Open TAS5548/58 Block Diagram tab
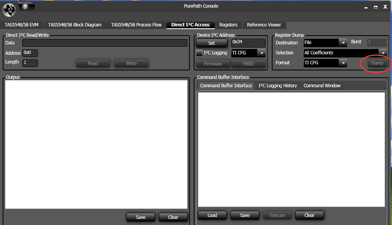 [75, 25]
